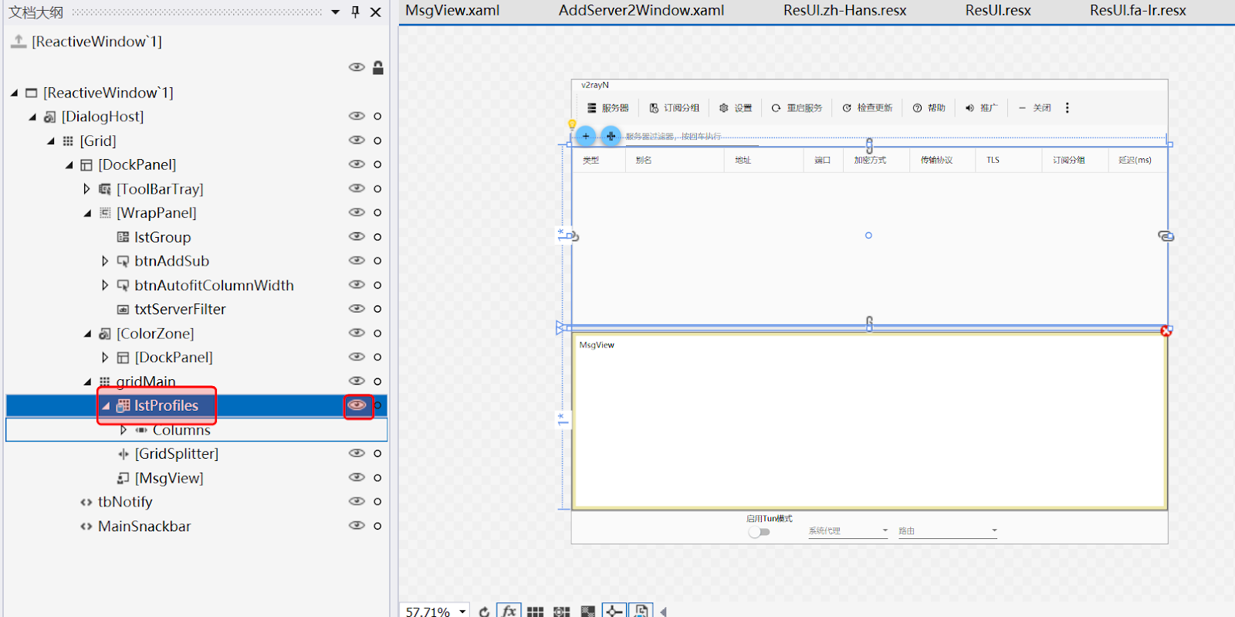Switch to the AddServer2Window.xaml tab

click(641, 11)
